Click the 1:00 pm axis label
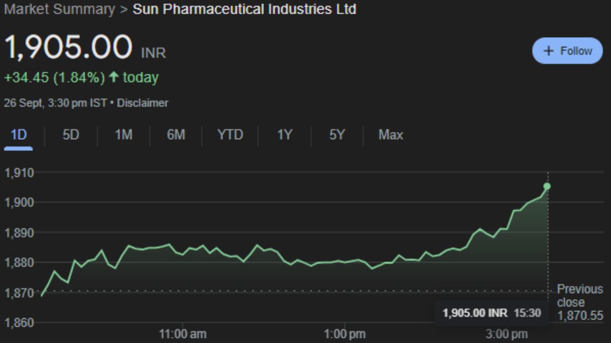 pyautogui.click(x=344, y=334)
